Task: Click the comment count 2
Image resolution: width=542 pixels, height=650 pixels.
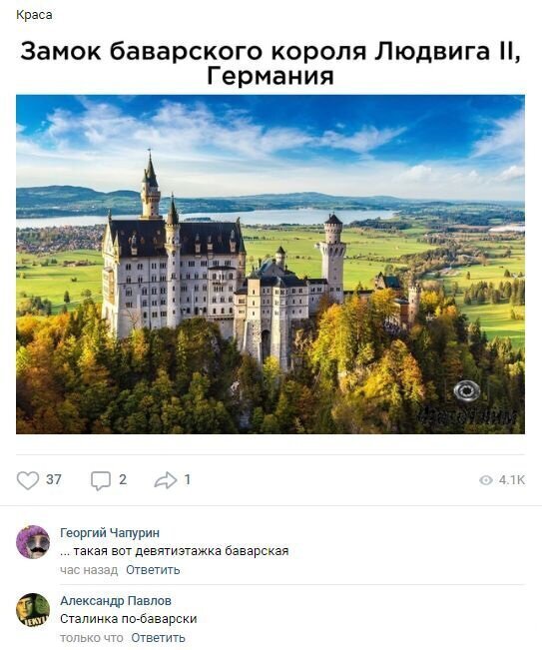Action: point(123,479)
